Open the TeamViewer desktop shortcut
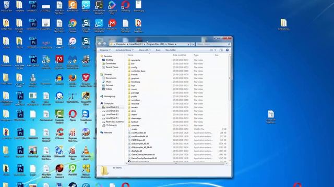This screenshot has height=187, width=334. click(86, 116)
